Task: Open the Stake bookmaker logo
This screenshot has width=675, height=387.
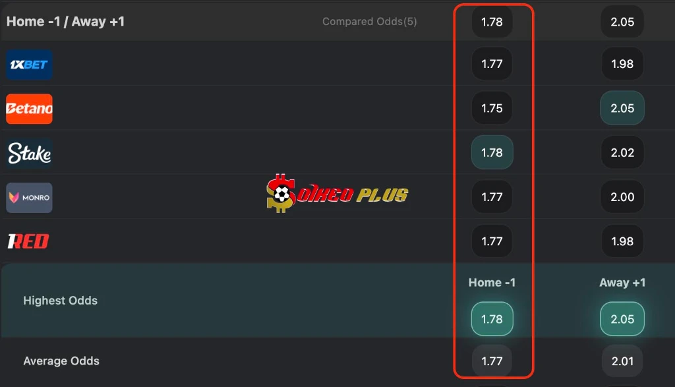Action: pyautogui.click(x=29, y=153)
